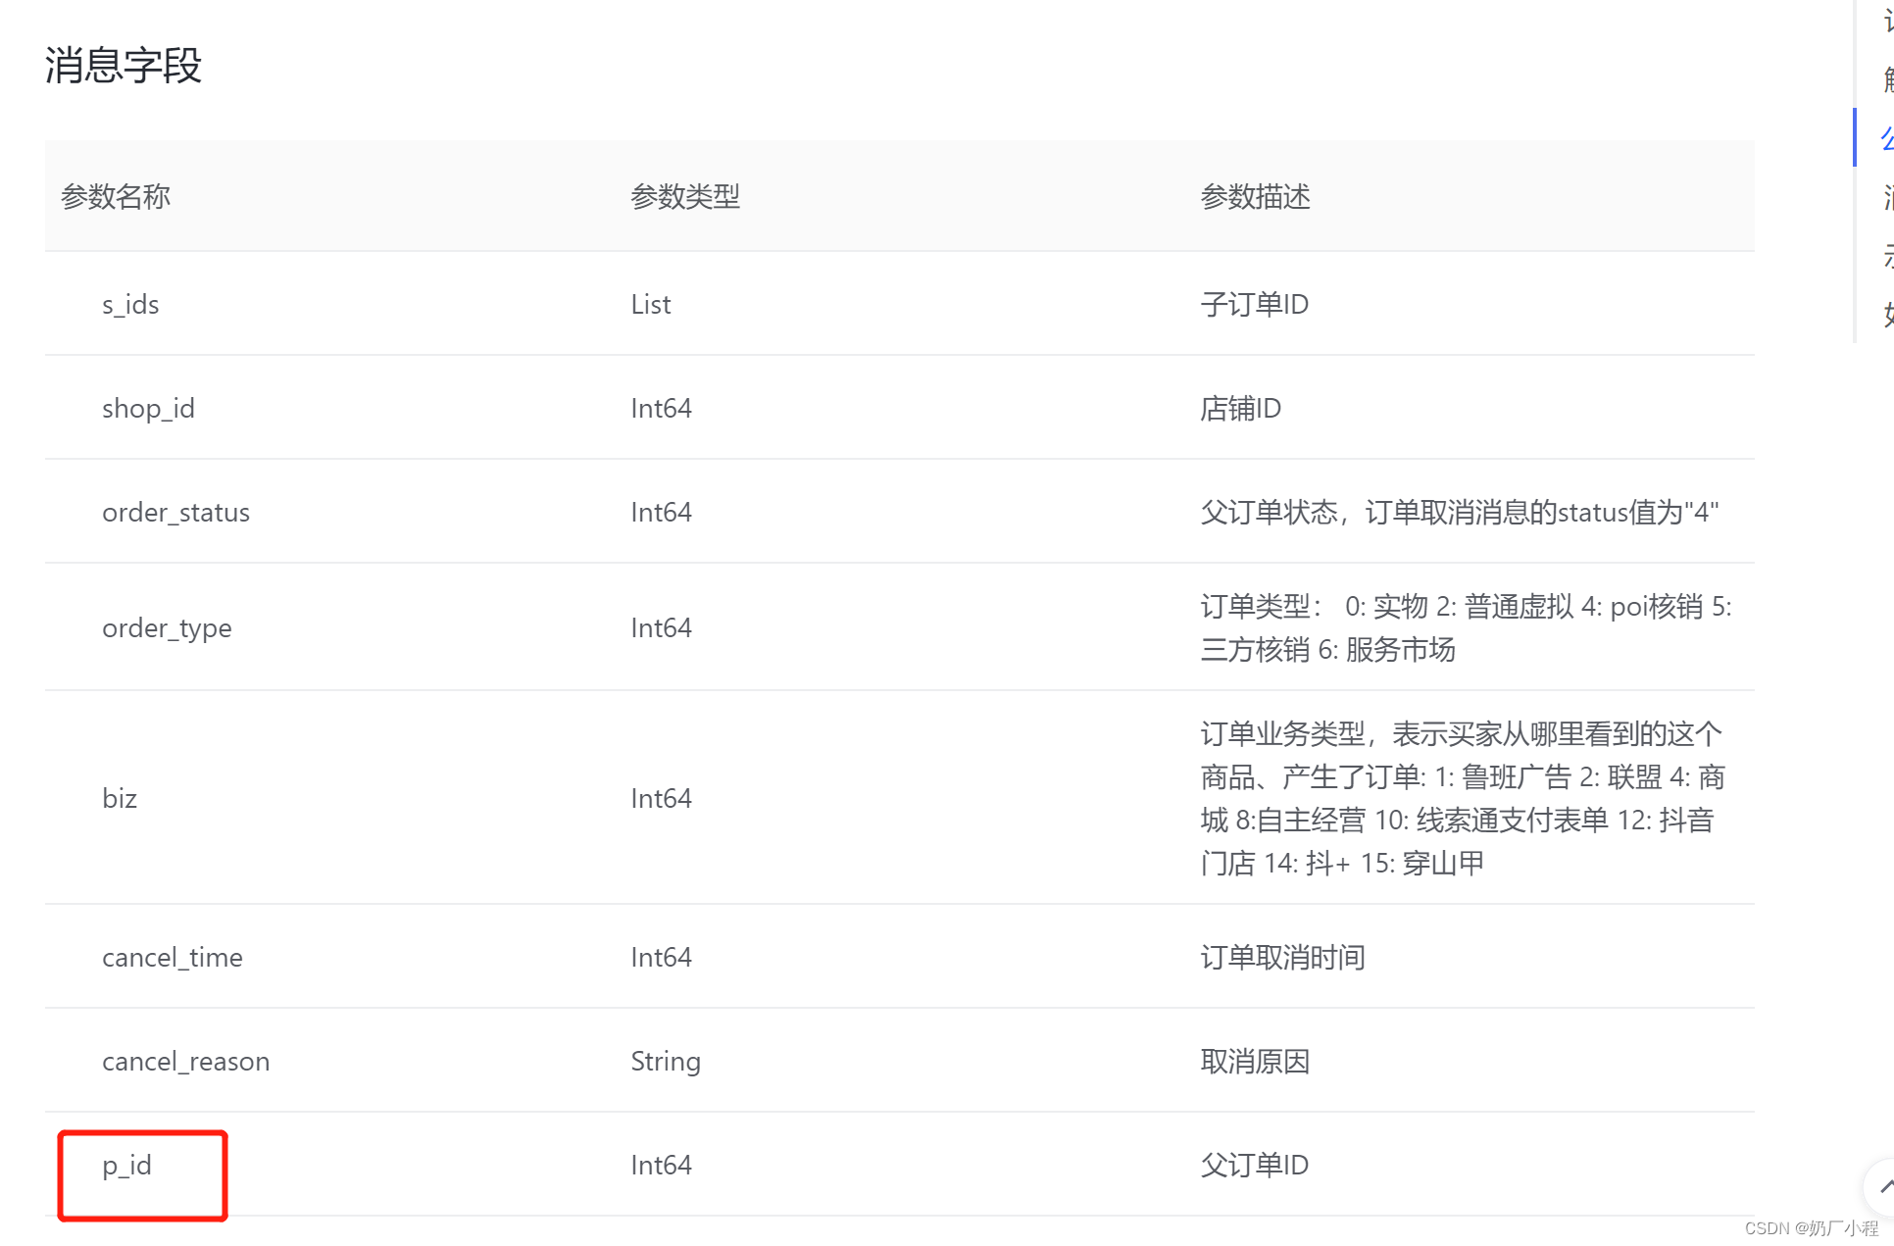The image size is (1894, 1246).
Task: Click the Int64 type in order_type row
Action: click(661, 628)
